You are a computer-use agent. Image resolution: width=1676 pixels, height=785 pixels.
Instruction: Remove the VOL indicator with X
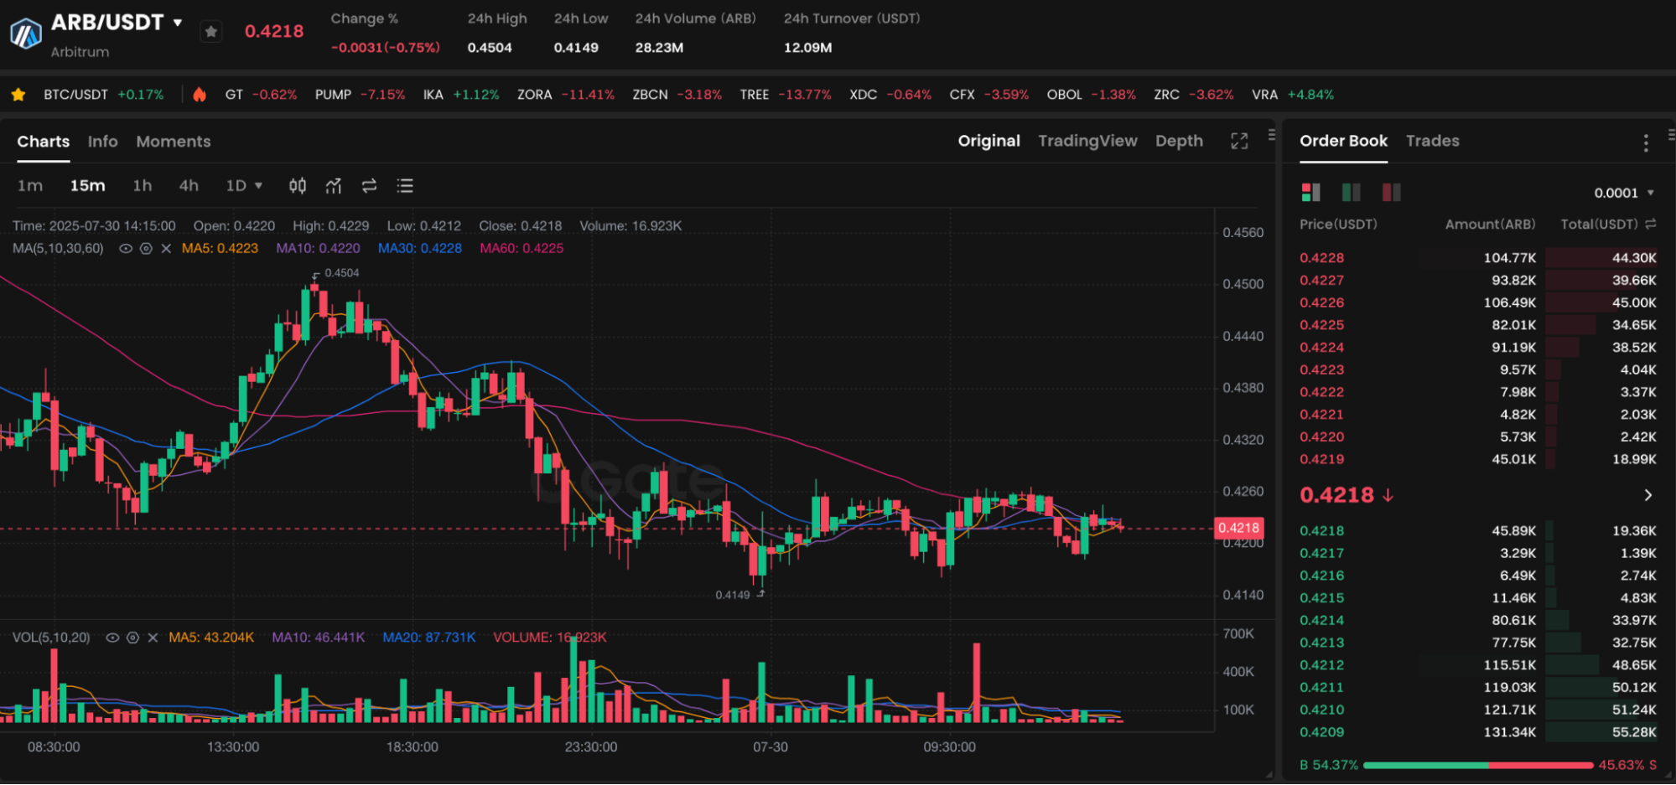coord(153,638)
